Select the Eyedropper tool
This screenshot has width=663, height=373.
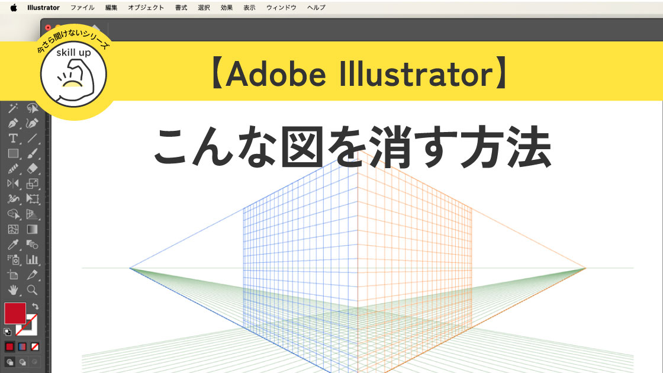tap(13, 245)
